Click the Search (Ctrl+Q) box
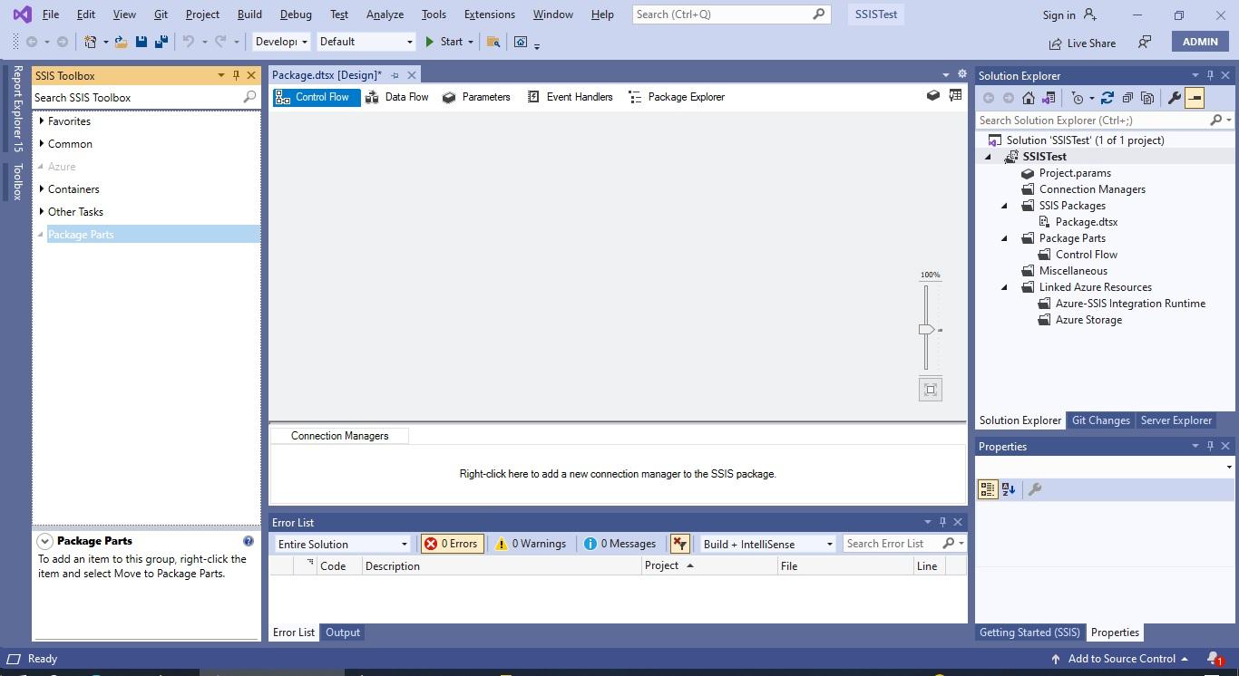 point(730,14)
